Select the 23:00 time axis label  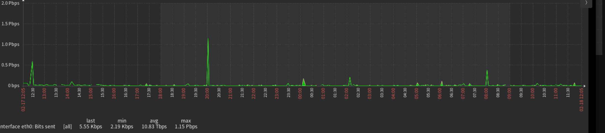click(277, 93)
